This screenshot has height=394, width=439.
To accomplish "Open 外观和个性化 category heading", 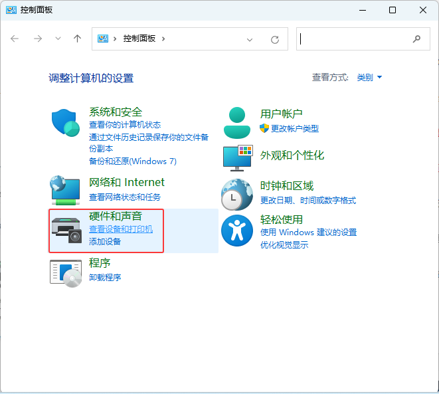I will pyautogui.click(x=292, y=155).
